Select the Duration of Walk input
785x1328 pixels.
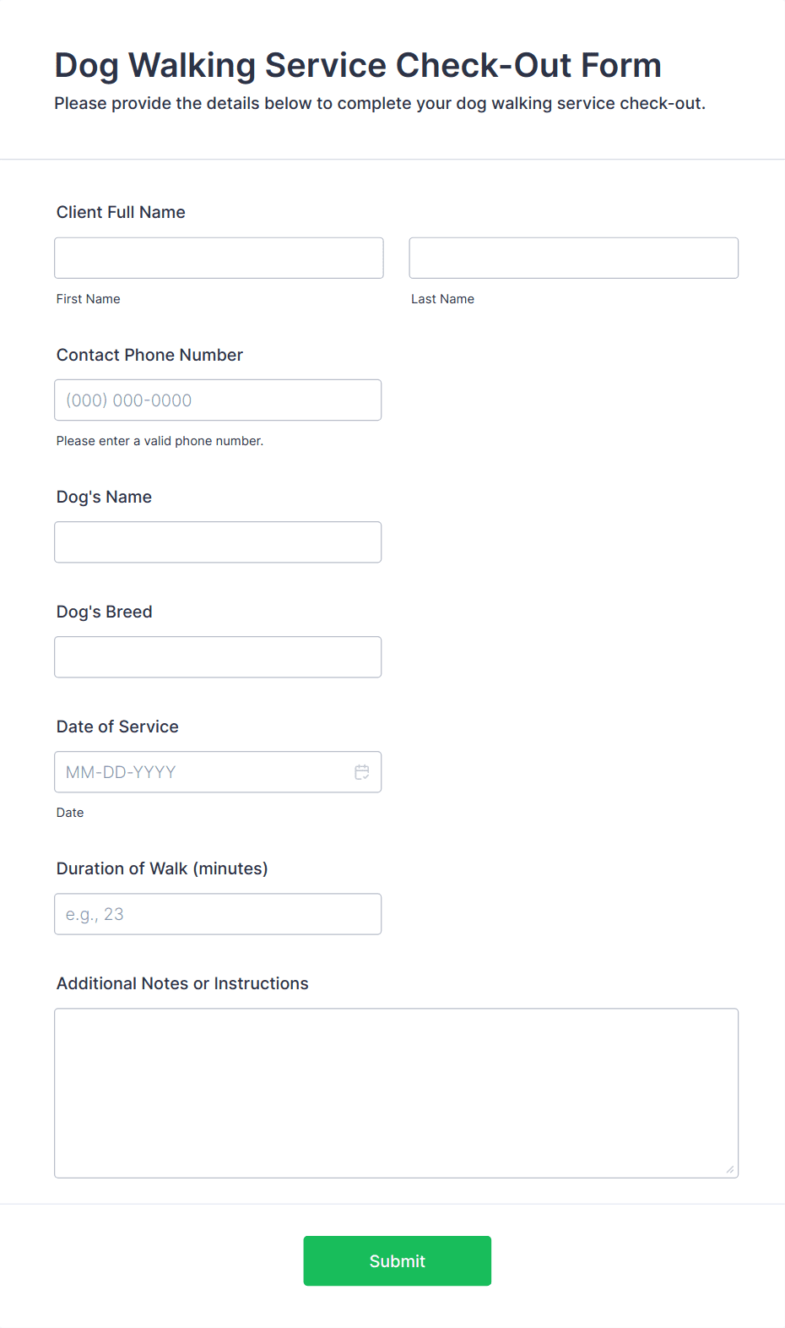tap(218, 914)
